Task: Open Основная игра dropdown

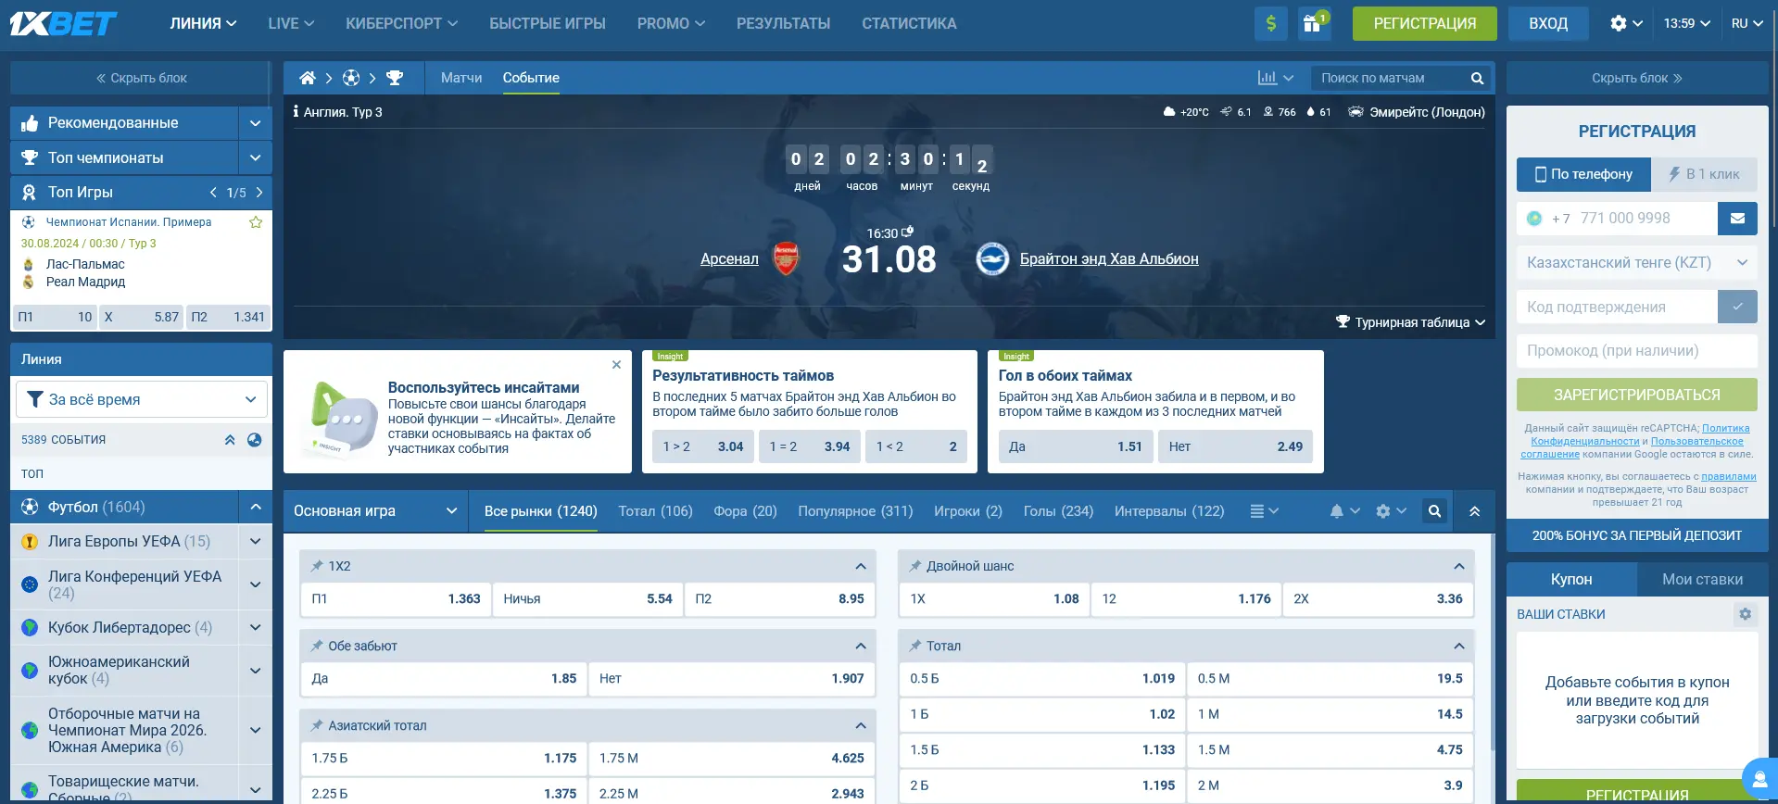Action: pyautogui.click(x=375, y=511)
